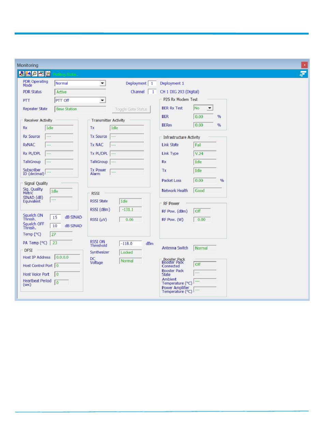Viewport: 324px width, 438px height.
Task: Click the Heartbeat Period field
Action: 61,283
